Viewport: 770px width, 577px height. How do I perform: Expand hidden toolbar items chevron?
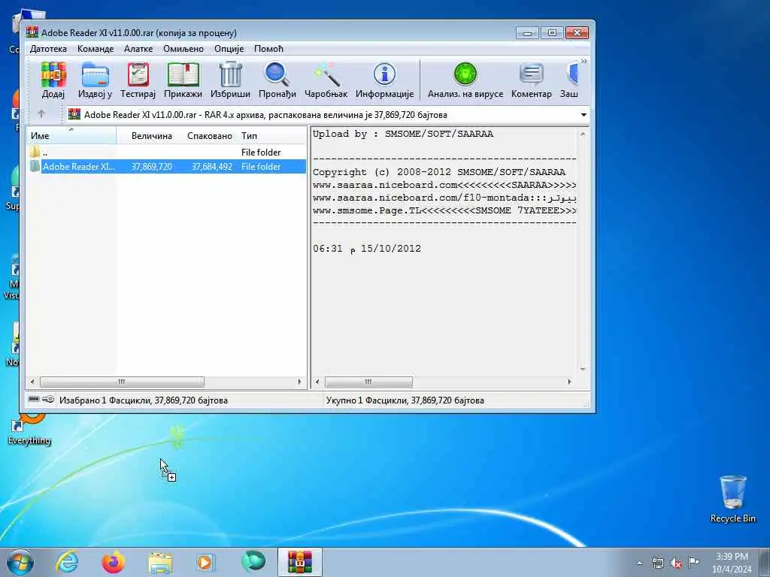click(584, 62)
